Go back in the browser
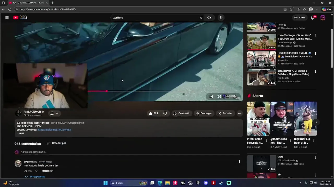 [3, 9]
